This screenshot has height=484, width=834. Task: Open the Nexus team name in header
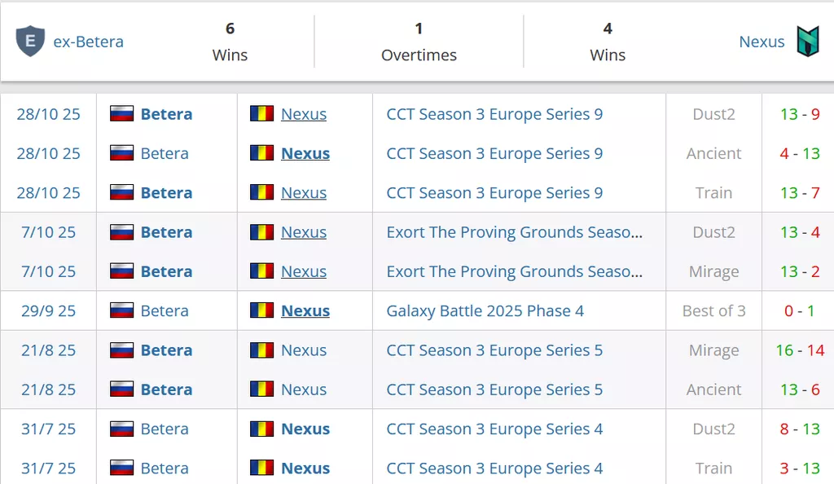coord(762,42)
